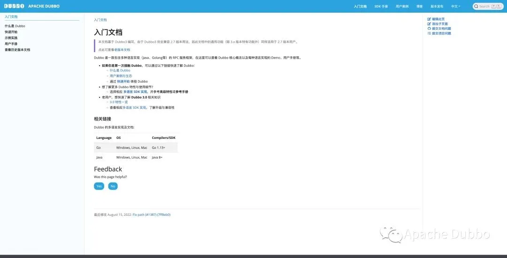Open 示例实践 in the left sidebar
The height and width of the screenshot is (258, 507).
coord(11,38)
